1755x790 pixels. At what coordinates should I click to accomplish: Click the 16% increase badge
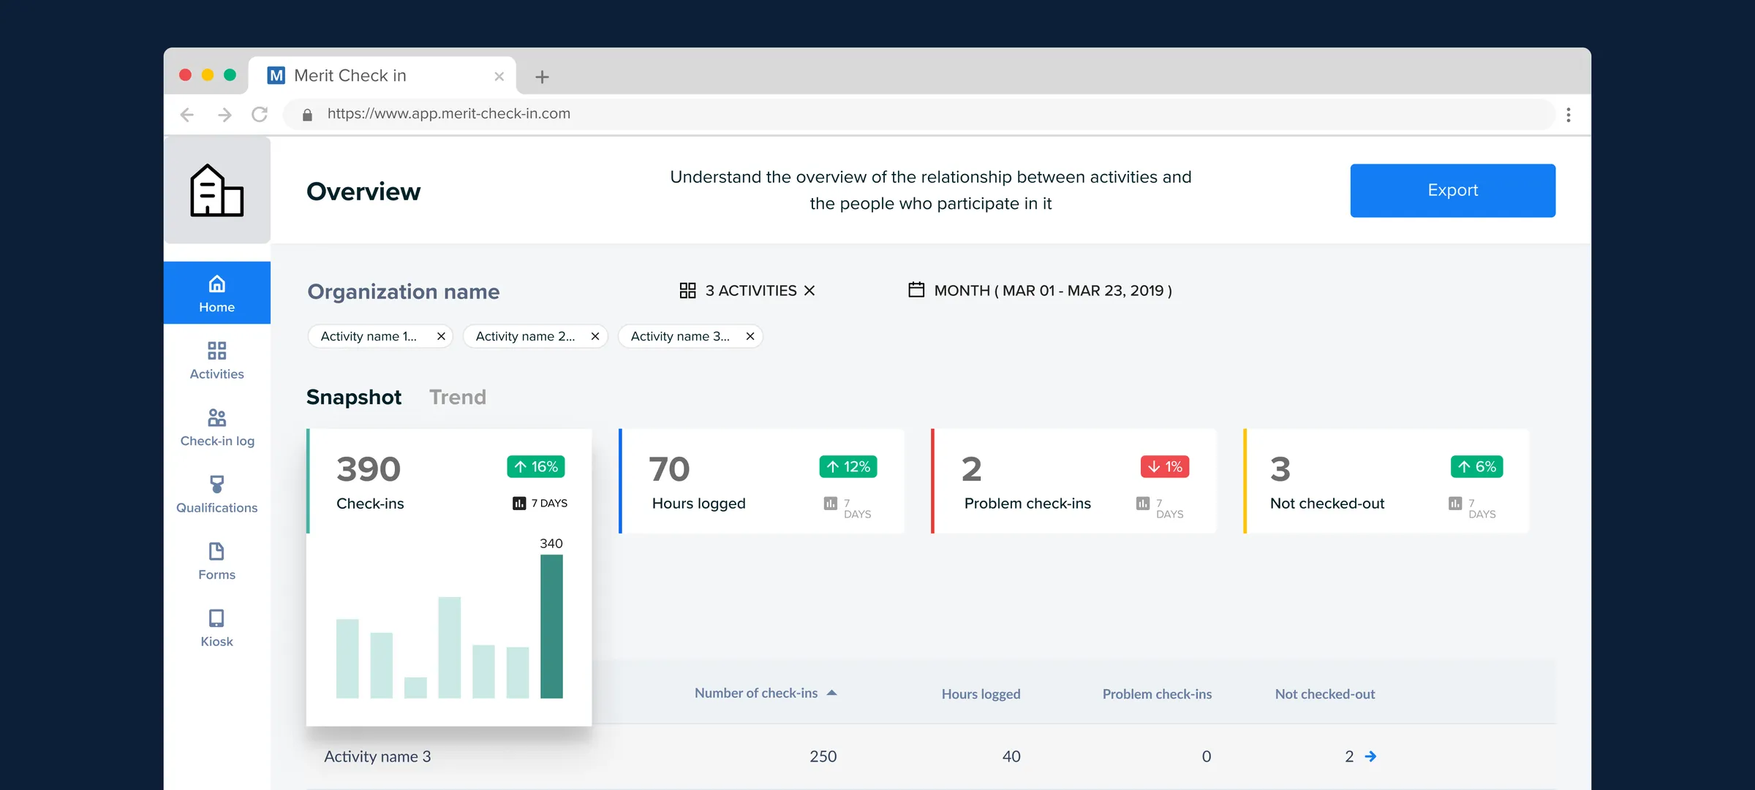click(x=536, y=466)
